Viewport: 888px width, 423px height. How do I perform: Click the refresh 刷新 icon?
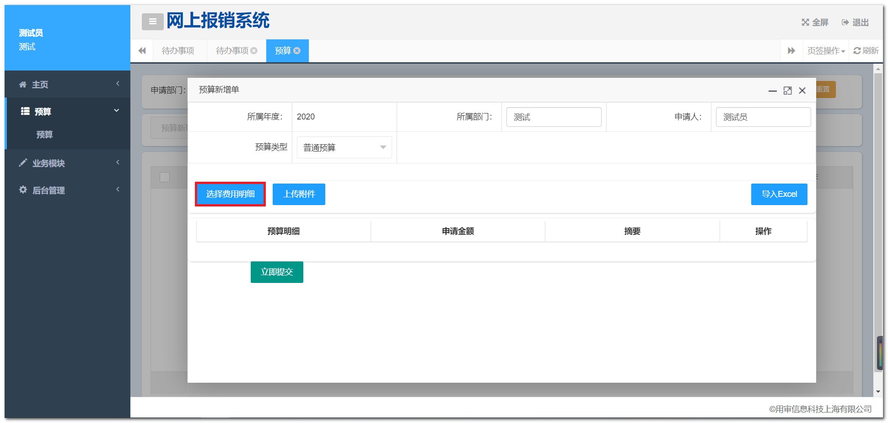point(857,51)
